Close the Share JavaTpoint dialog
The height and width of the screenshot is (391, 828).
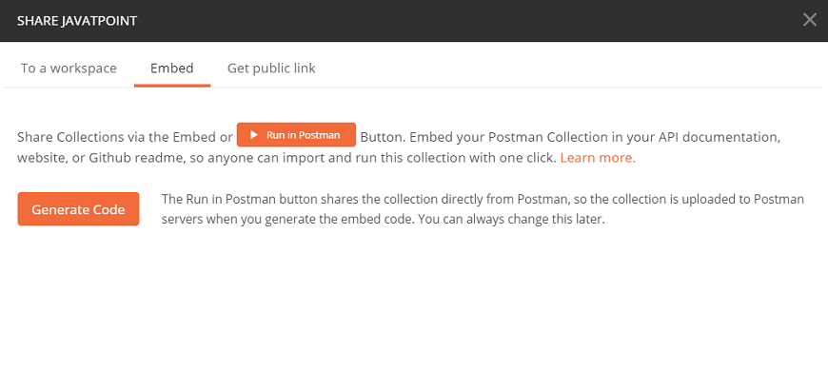tap(810, 20)
